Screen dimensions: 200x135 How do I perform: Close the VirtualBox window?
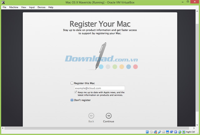pyautogui.click(x=195, y=2)
